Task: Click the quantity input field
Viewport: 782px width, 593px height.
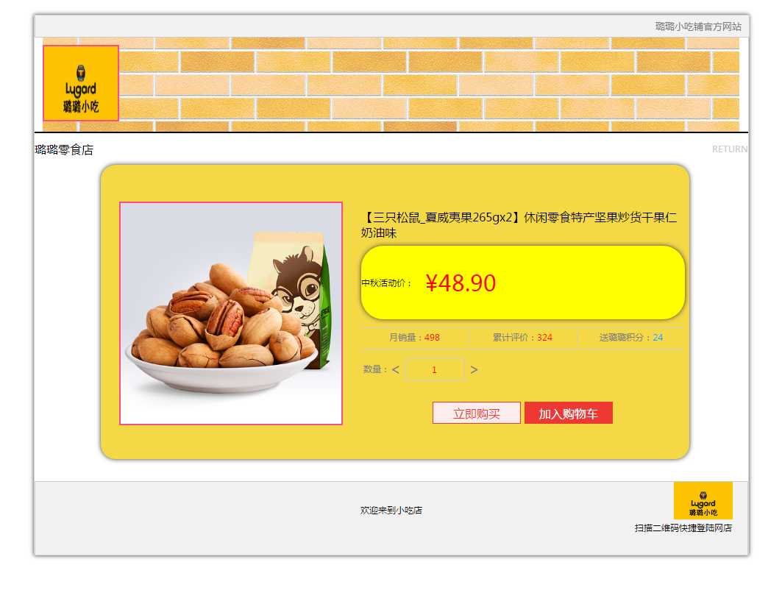Action: tap(434, 369)
